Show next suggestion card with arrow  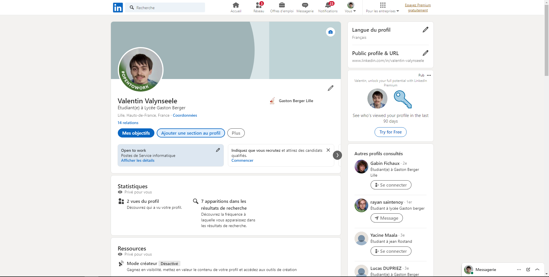[337, 155]
